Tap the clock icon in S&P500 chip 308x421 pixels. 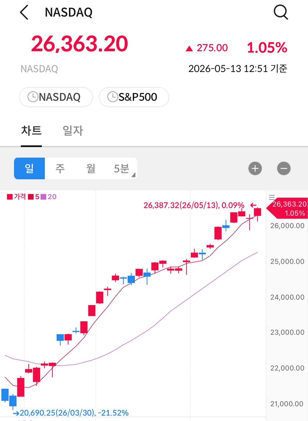tap(113, 97)
